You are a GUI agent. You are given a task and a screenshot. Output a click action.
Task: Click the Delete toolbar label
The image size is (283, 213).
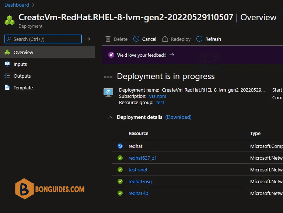[x=120, y=39]
